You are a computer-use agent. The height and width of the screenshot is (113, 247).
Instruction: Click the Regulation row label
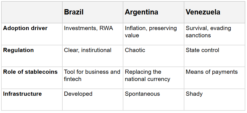click(x=18, y=50)
